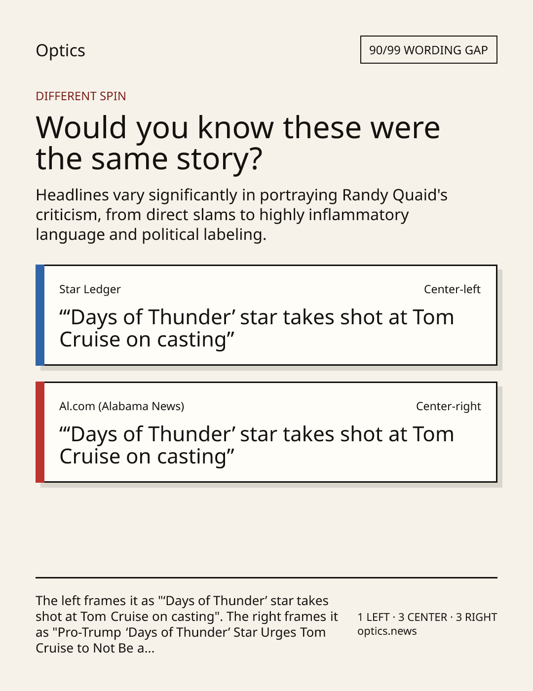Click the Al.com headline text
This screenshot has height=691, width=533.
click(257, 445)
